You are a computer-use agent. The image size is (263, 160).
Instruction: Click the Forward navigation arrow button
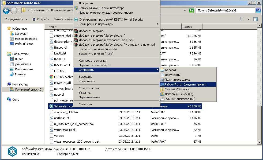coord(14,11)
